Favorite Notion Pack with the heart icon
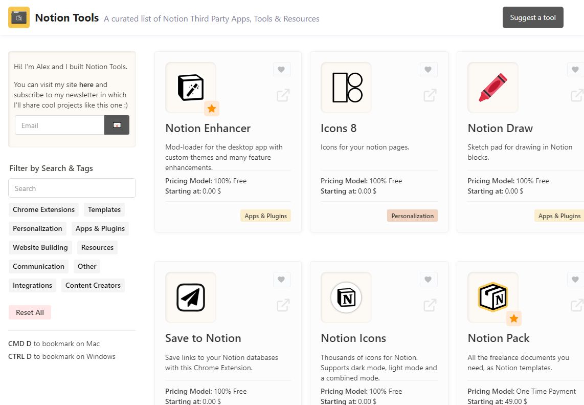 (575, 280)
